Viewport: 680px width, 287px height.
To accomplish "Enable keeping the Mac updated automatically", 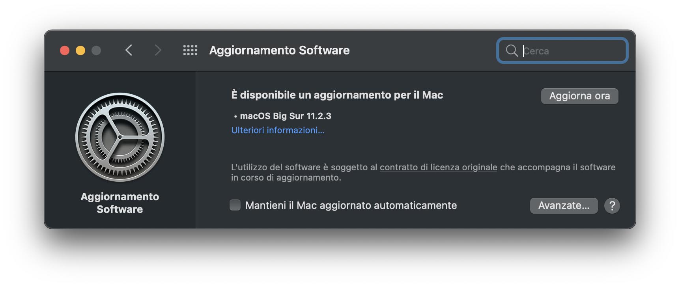I will pyautogui.click(x=235, y=205).
